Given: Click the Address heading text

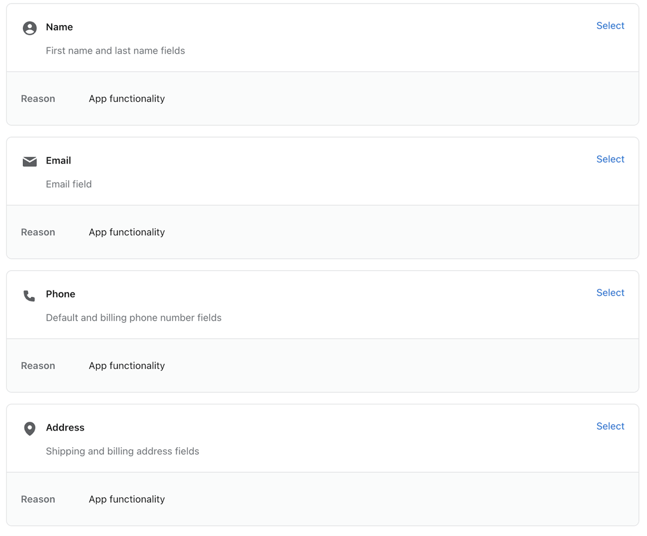Looking at the screenshot, I should 65,428.
